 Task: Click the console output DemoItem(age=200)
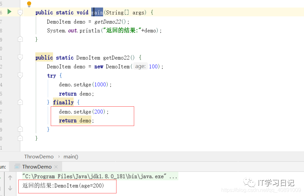click(x=79, y=186)
